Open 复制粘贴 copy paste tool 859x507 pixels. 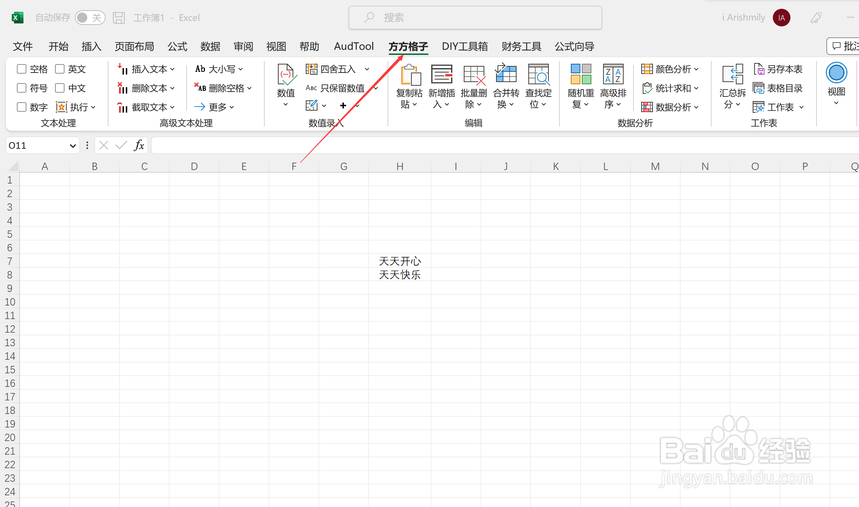409,87
